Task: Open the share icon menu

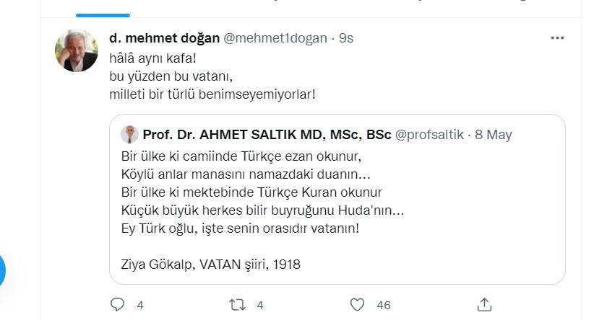Action: click(486, 304)
